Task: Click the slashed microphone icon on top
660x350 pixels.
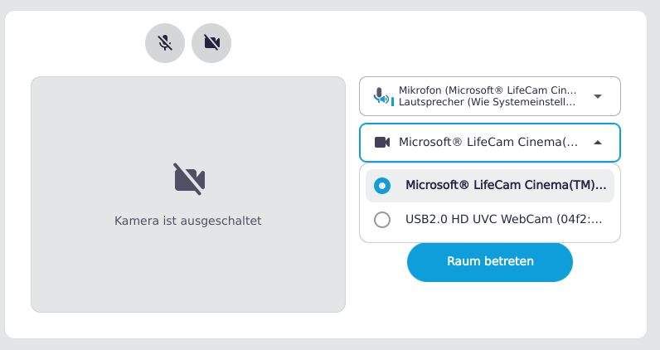Action: (165, 43)
